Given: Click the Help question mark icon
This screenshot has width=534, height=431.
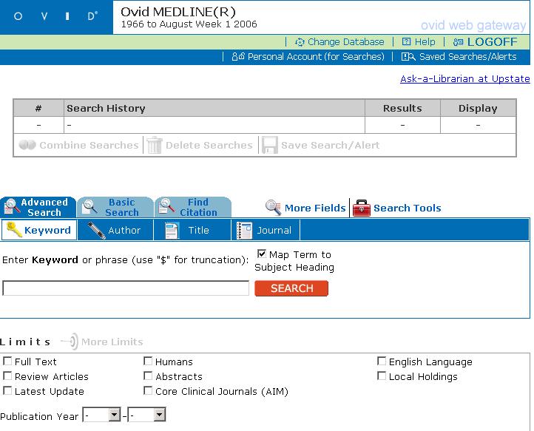Looking at the screenshot, I should (406, 41).
